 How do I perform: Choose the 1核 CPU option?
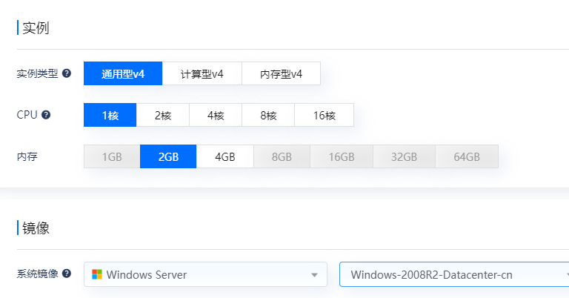110,115
